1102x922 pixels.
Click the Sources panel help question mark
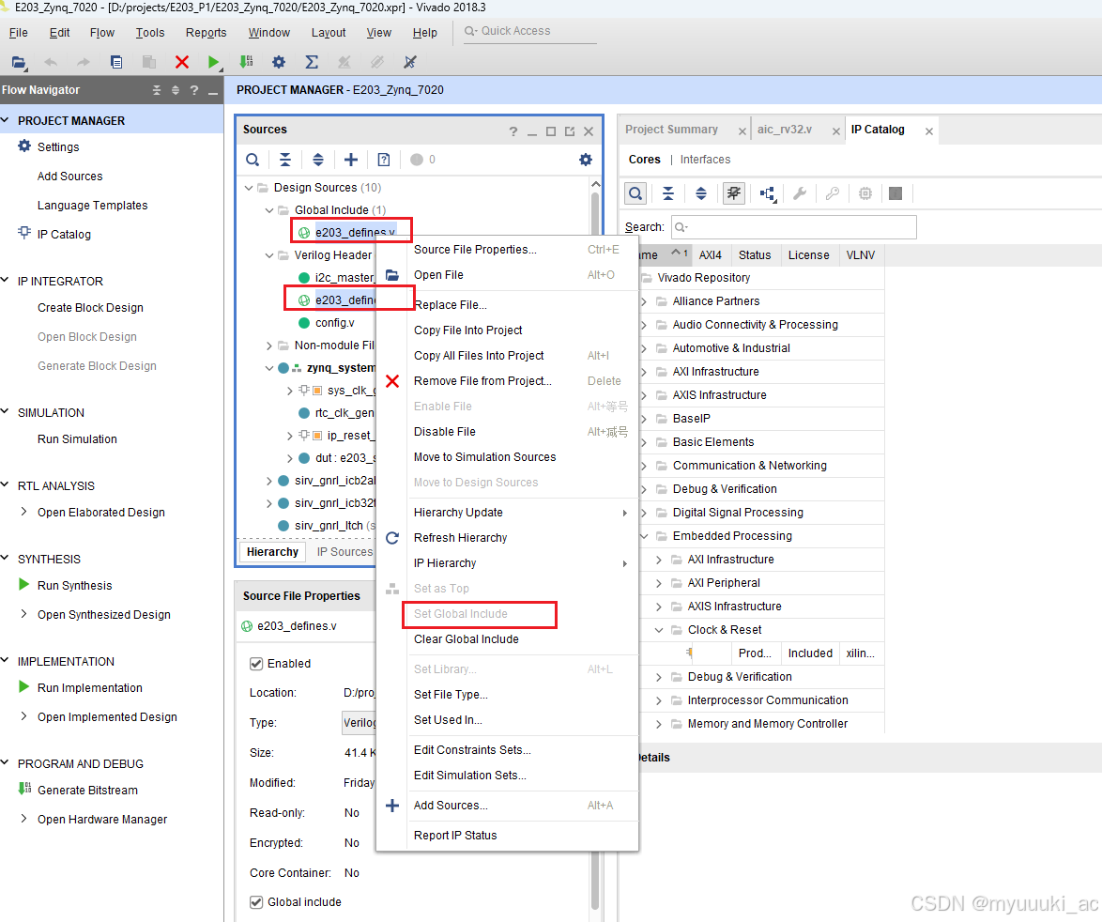[x=513, y=131]
